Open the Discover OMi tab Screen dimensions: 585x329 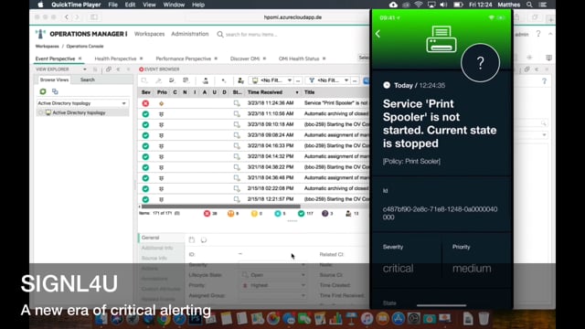(245, 58)
